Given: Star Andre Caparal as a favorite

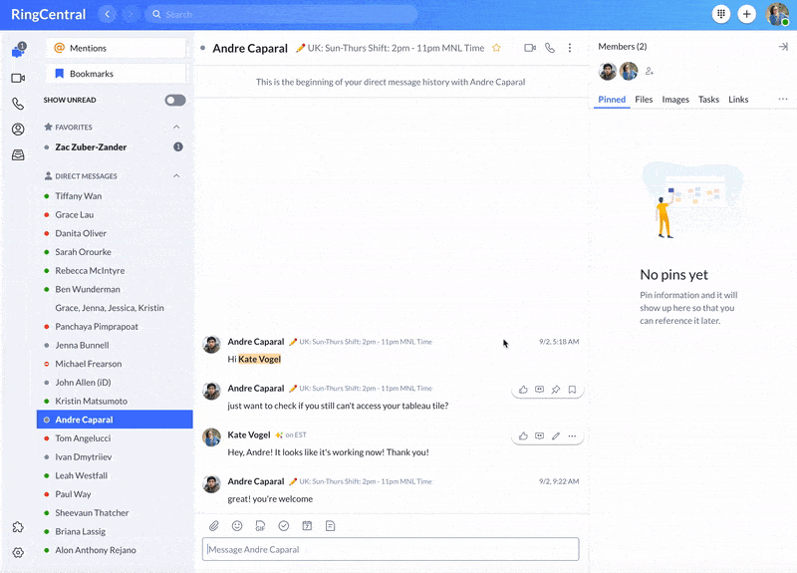Looking at the screenshot, I should click(496, 48).
